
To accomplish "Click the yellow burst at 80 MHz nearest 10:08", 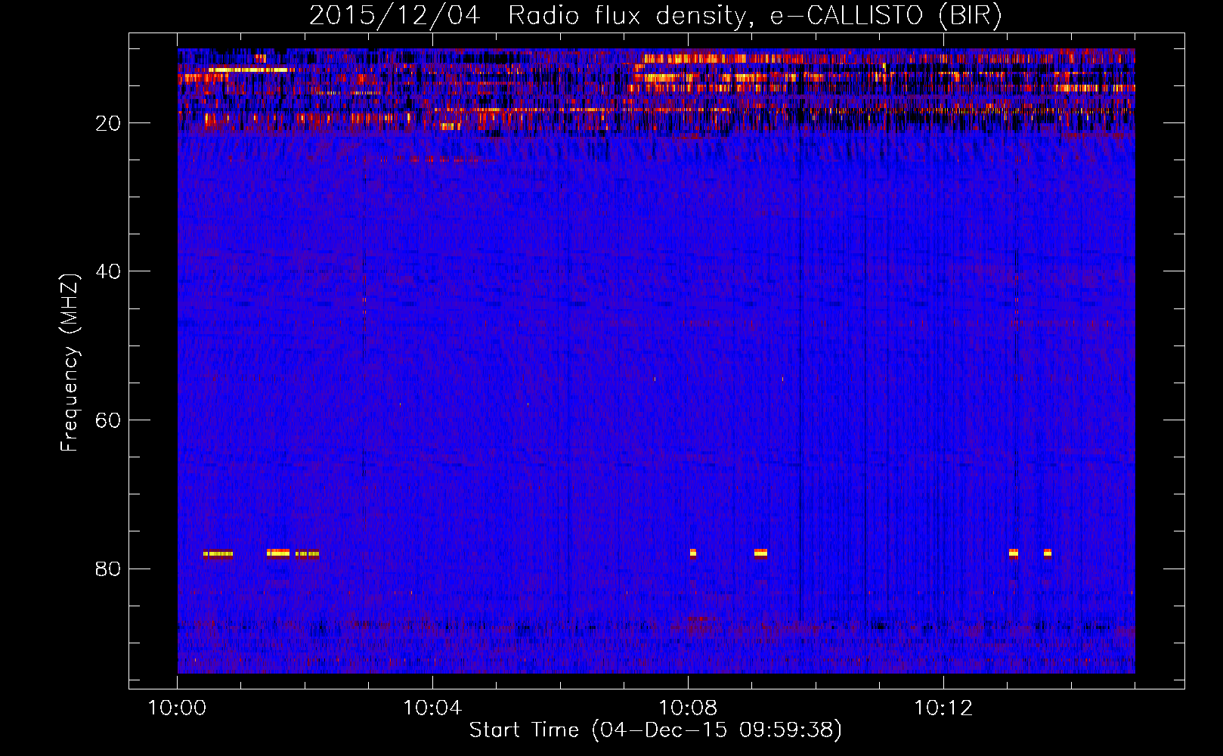I will [x=693, y=553].
